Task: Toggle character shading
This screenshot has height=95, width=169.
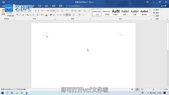Action: (x=51, y=15)
